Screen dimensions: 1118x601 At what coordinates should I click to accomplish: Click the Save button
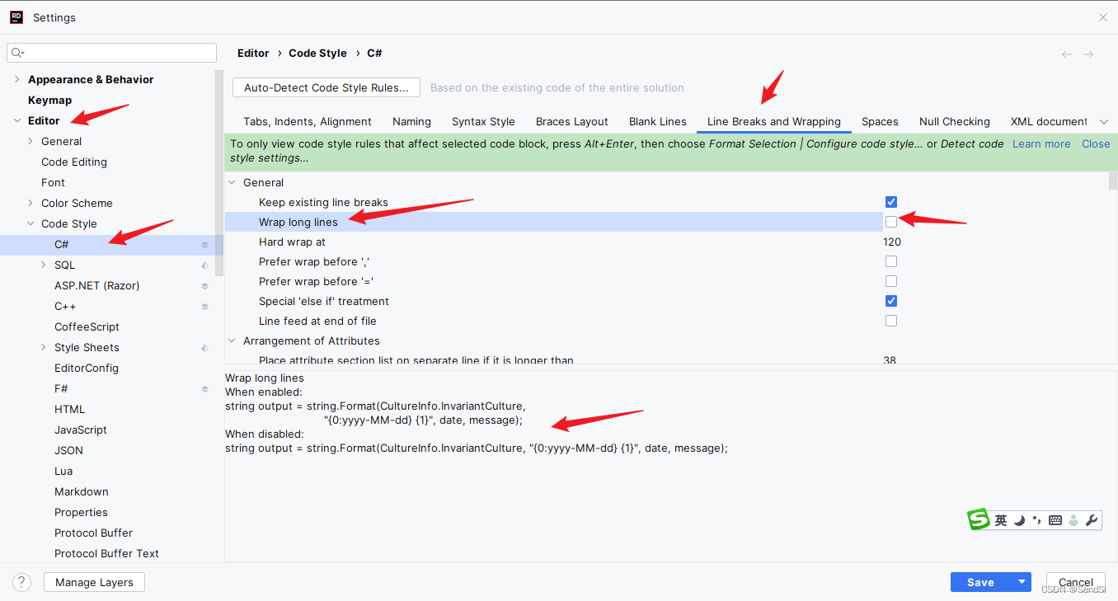(x=981, y=582)
